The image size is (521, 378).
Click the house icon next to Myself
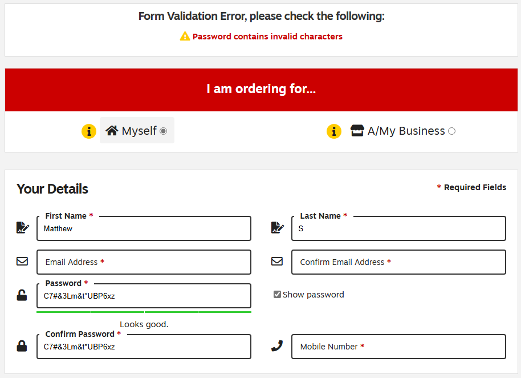click(112, 130)
